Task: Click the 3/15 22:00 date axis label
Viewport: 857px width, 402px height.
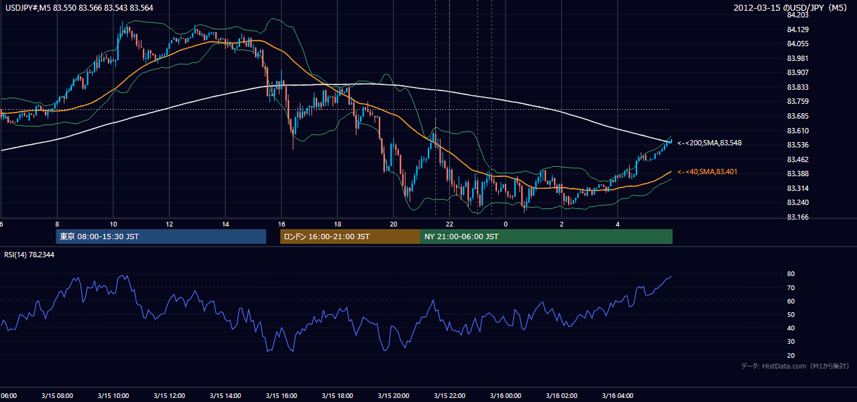Action: click(x=450, y=396)
